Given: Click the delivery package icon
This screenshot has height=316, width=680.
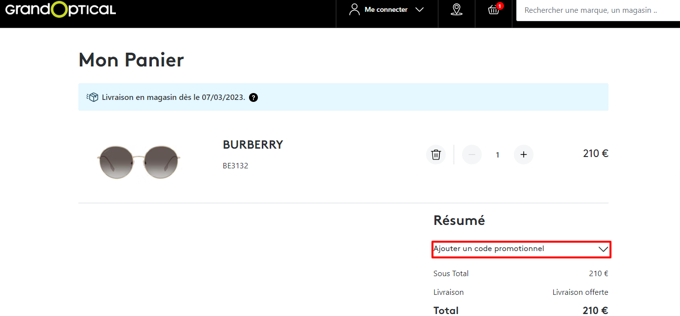Looking at the screenshot, I should click(92, 97).
